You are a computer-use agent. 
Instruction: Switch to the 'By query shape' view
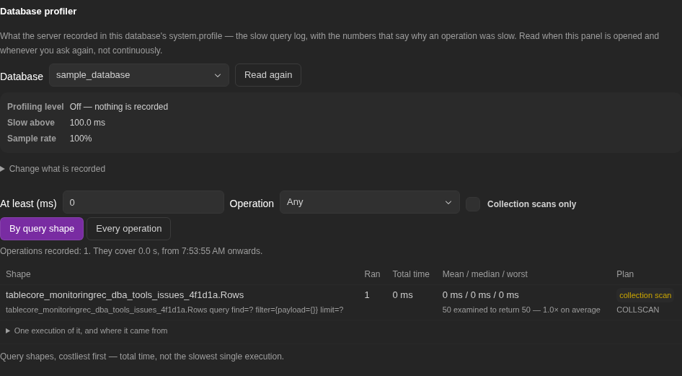tap(42, 229)
